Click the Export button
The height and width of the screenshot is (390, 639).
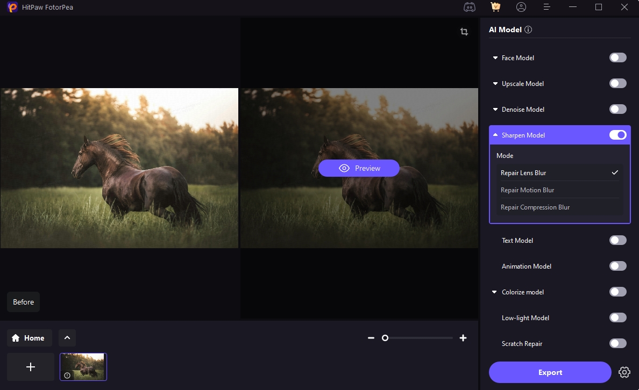550,372
